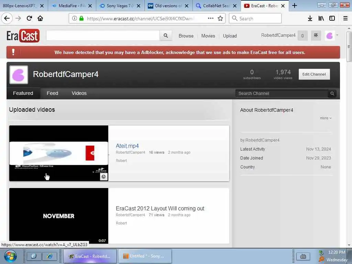This screenshot has height=264, width=352.
Task: Click RobertdfCamper4 username in header
Action: pyautogui.click(x=278, y=35)
